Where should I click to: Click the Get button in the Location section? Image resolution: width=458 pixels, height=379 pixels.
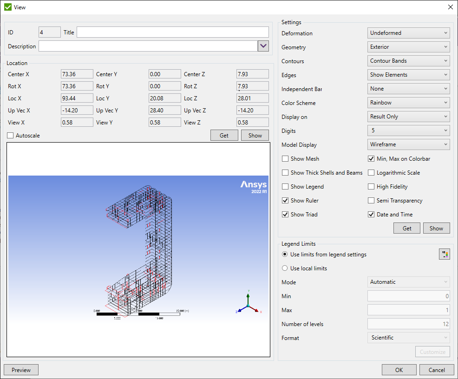coord(224,135)
